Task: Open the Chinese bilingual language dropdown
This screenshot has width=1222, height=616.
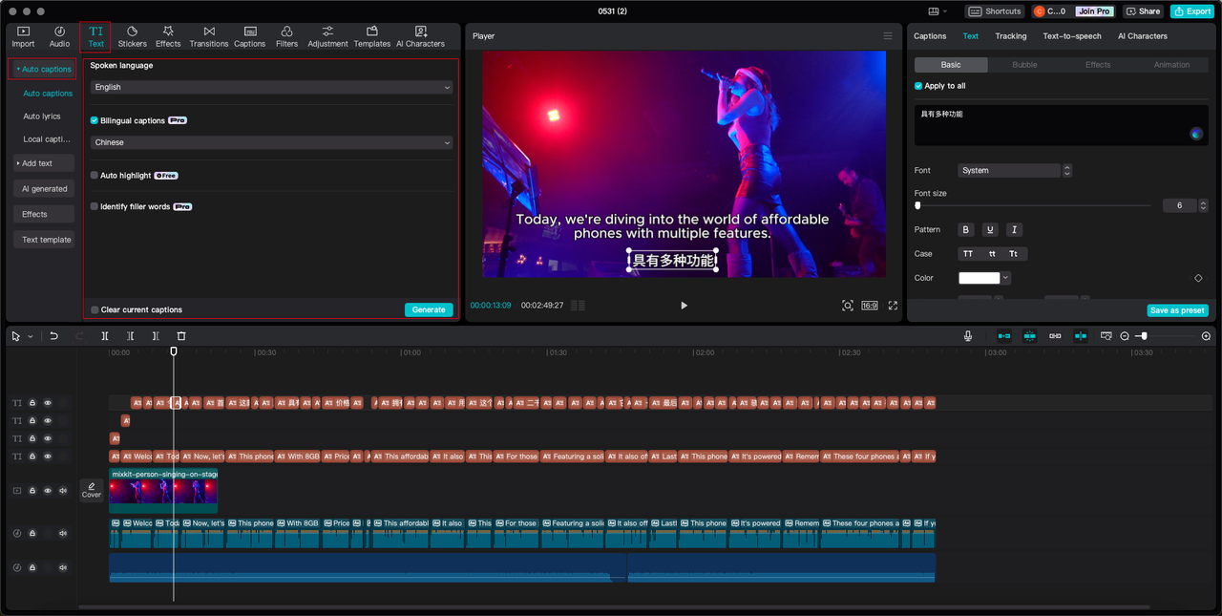Action: coord(271,142)
